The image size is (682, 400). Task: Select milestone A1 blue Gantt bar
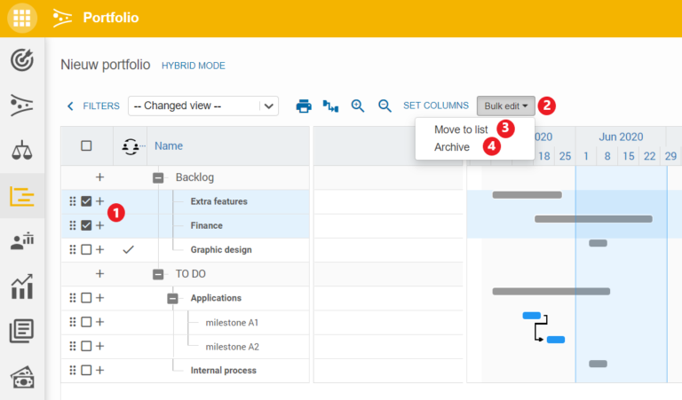pyautogui.click(x=532, y=316)
